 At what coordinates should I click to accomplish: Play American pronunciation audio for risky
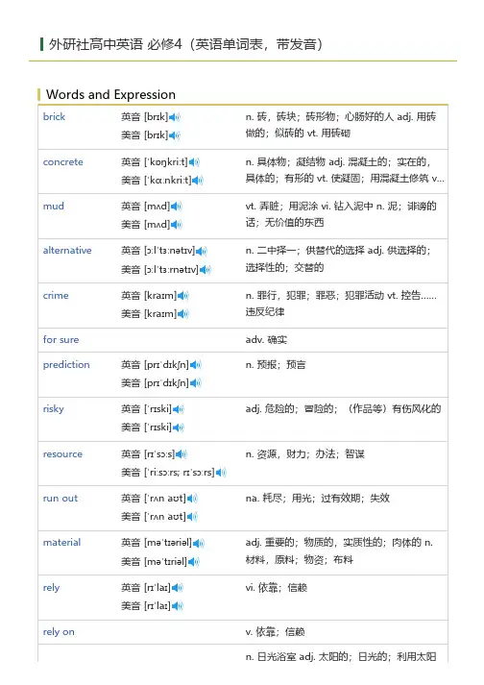[179, 428]
